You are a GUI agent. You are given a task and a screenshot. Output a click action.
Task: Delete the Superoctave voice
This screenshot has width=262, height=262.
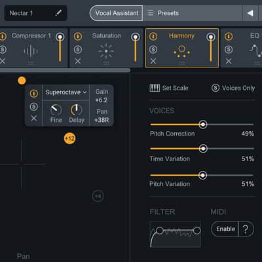pos(34,118)
